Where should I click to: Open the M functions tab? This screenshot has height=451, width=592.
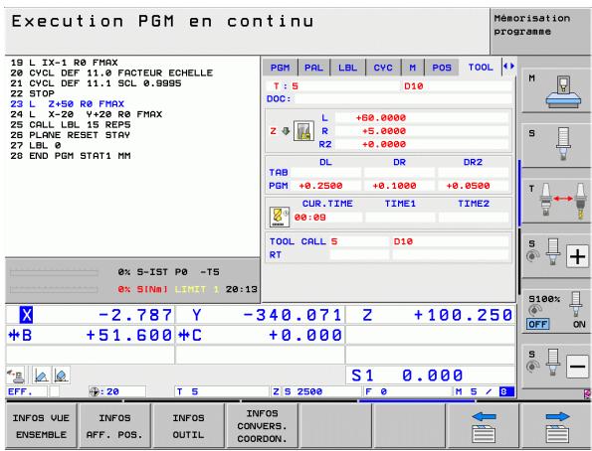(412, 68)
